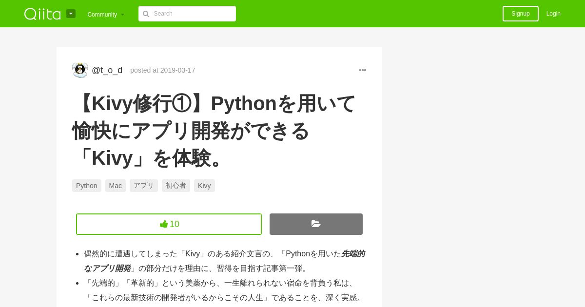Image resolution: width=585 pixels, height=307 pixels.
Task: Open the dropdown arrow beside Qiita logo
Action: tap(71, 14)
